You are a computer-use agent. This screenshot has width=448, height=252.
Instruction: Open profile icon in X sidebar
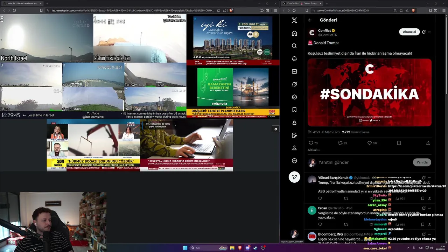294,148
